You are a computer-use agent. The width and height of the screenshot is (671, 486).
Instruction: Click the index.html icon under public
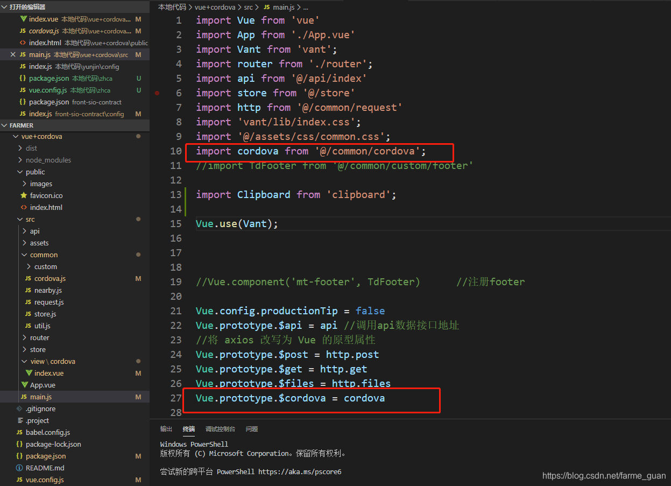click(25, 207)
